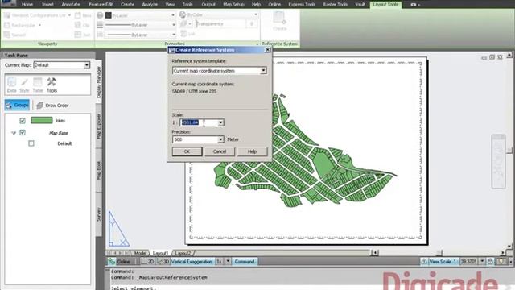
Task: Enable the Default layer checkbox
Action: tap(31, 143)
